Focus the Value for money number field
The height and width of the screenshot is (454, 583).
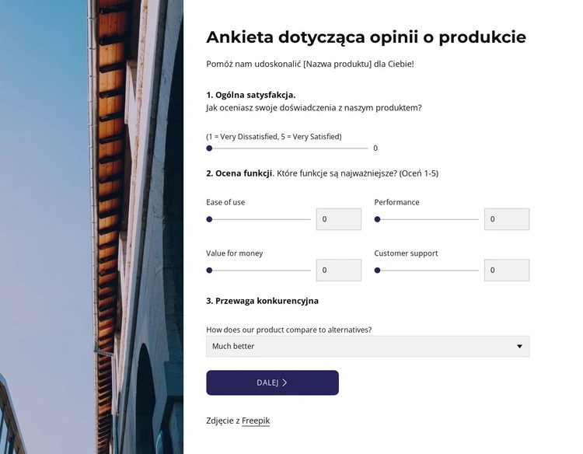(x=339, y=271)
